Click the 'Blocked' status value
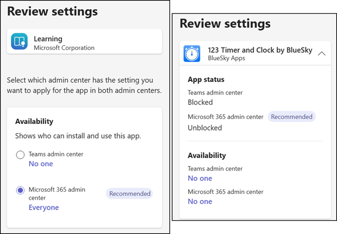Image resolution: width=337 pixels, height=234 pixels. (x=200, y=102)
